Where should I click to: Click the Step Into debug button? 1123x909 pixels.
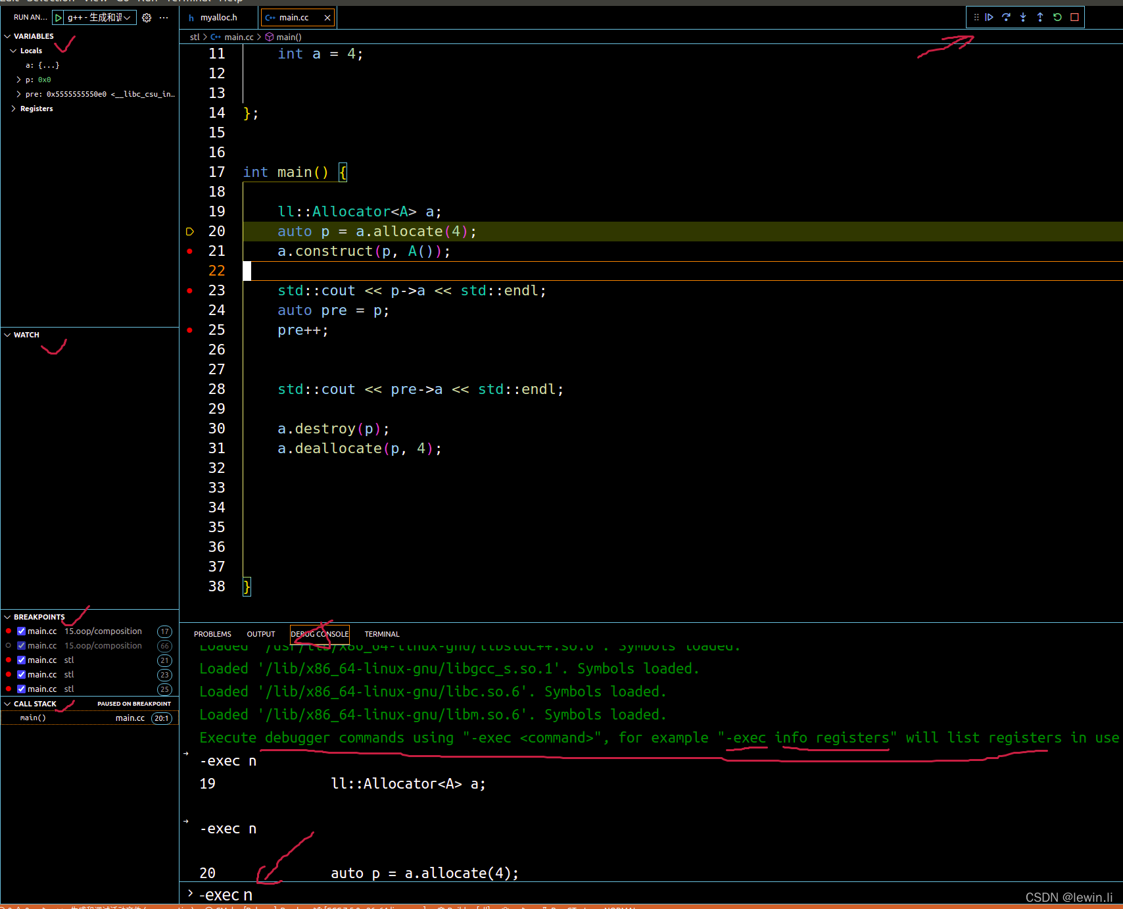click(x=1023, y=17)
